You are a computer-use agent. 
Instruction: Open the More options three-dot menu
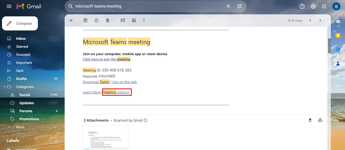144,20
